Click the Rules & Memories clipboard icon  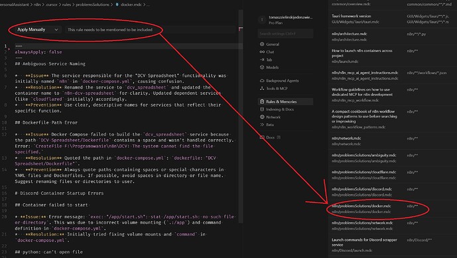[x=262, y=101]
